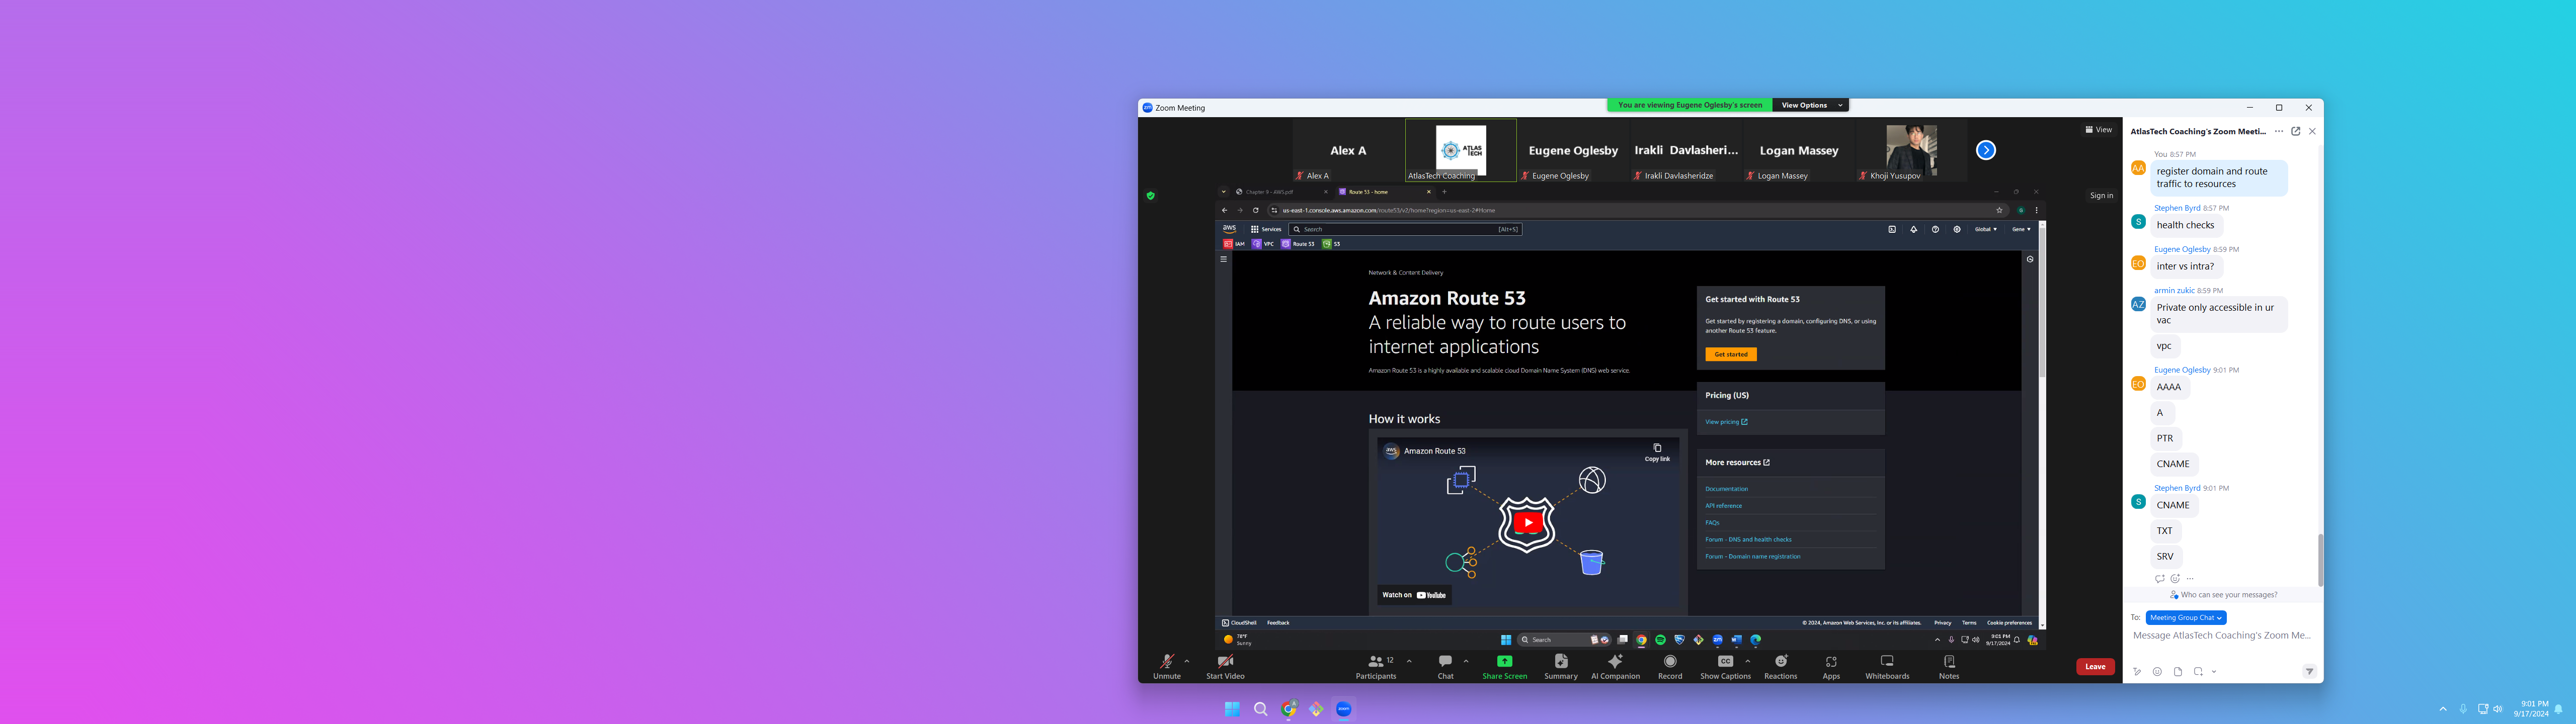Switch to View layout menu
Screen dimensions: 2576x724
(x=2099, y=130)
